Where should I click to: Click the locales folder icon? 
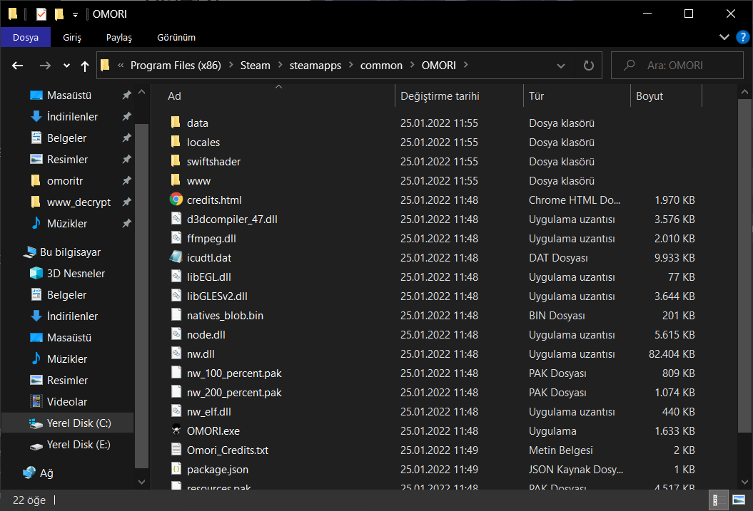tap(176, 141)
